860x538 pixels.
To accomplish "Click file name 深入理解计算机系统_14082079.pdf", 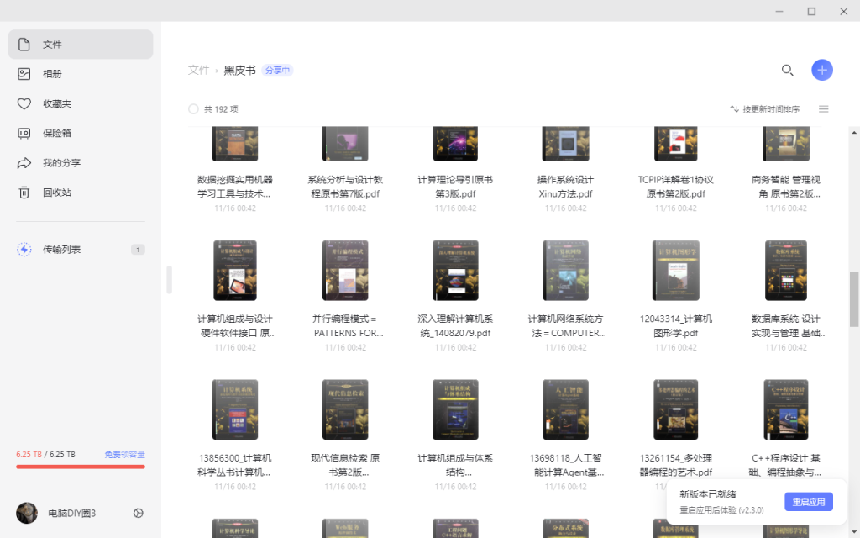I will [455, 326].
